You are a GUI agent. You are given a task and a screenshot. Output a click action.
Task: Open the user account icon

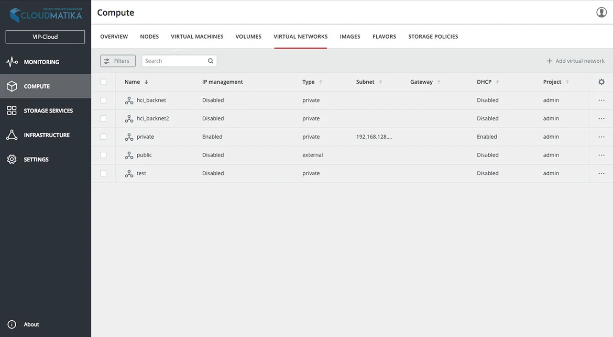(601, 12)
